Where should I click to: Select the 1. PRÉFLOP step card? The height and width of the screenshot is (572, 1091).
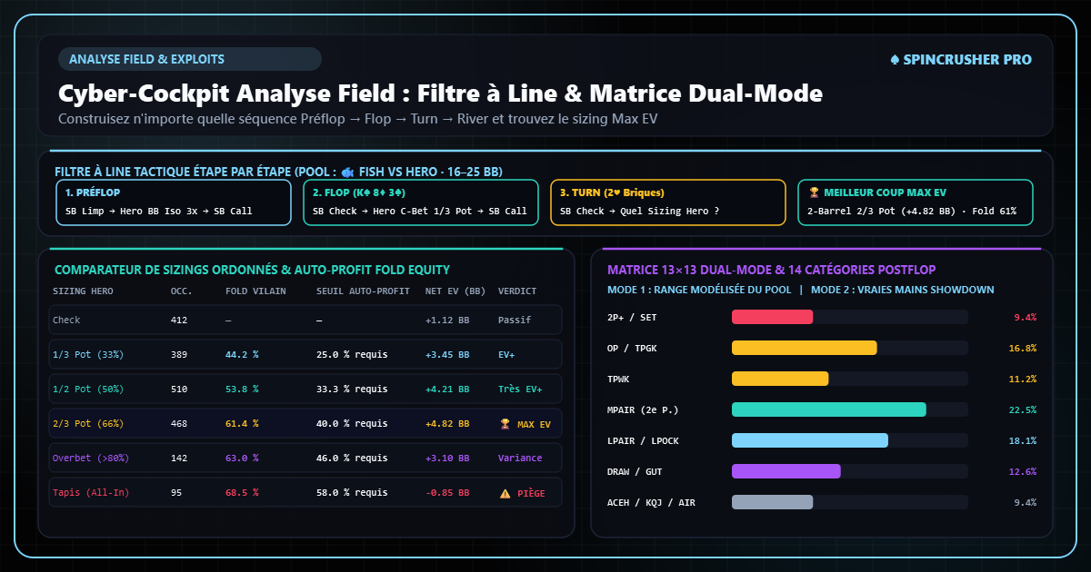tap(174, 202)
